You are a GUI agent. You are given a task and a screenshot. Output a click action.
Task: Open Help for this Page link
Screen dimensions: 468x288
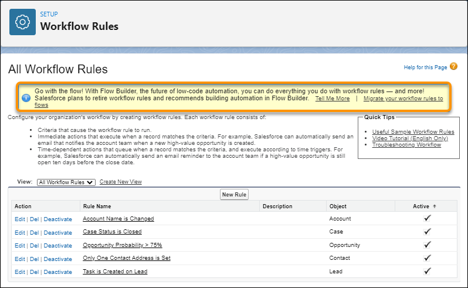[x=425, y=67]
